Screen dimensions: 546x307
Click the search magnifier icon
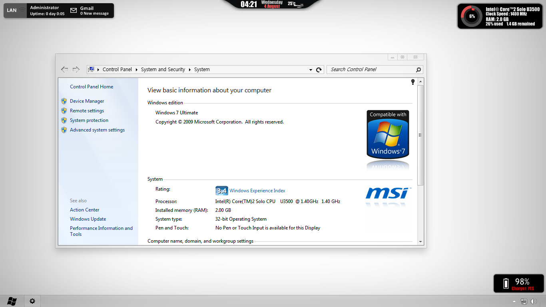click(418, 70)
